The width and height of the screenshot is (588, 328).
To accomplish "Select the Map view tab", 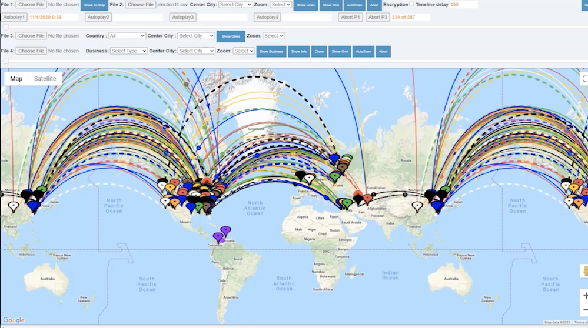I will click(16, 79).
